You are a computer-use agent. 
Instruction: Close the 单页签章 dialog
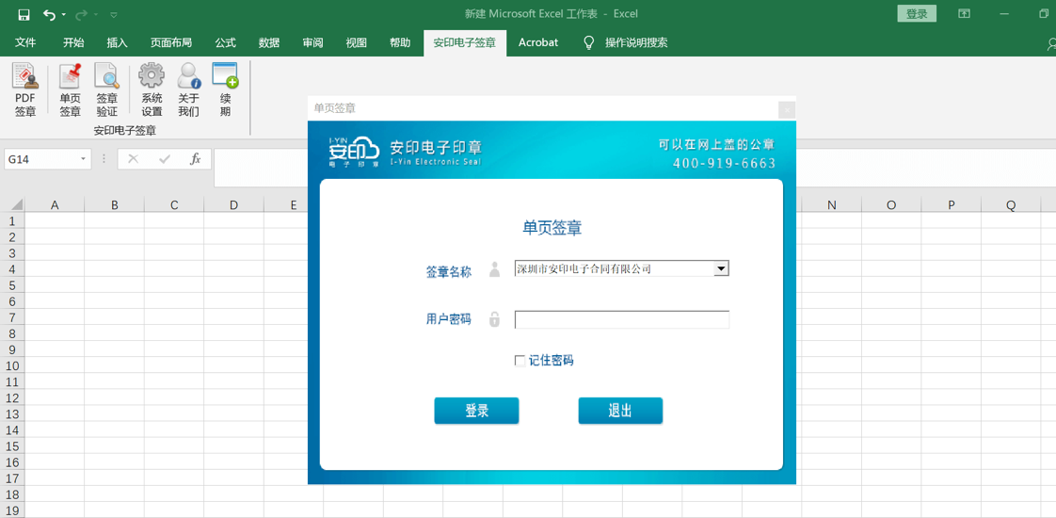(787, 109)
